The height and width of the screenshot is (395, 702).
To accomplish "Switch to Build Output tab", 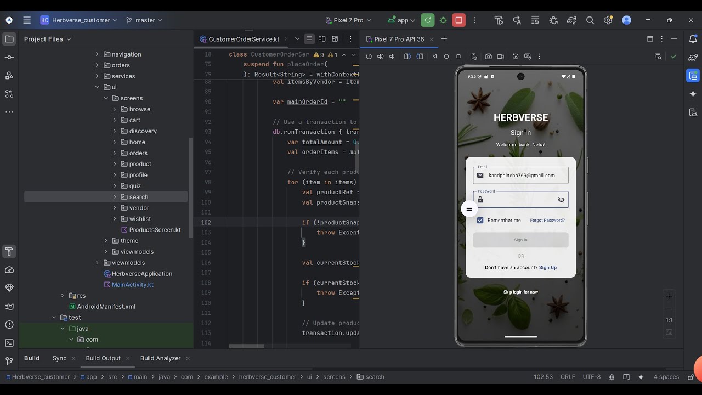I will [103, 358].
